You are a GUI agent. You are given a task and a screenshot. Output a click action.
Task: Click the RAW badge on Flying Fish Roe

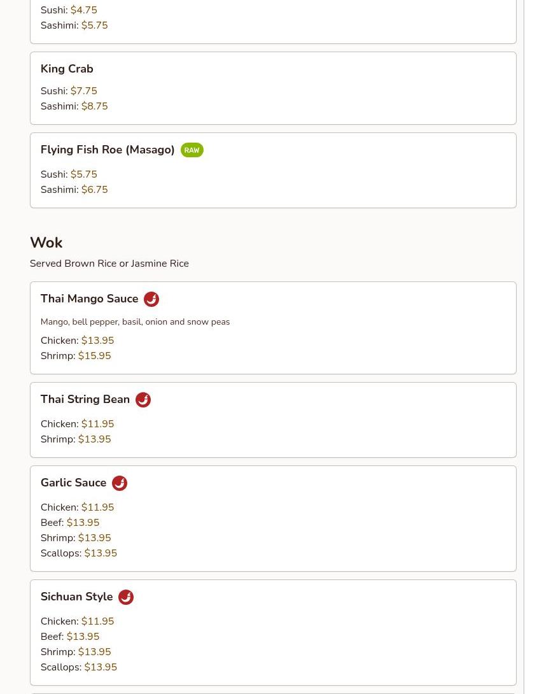(x=192, y=150)
